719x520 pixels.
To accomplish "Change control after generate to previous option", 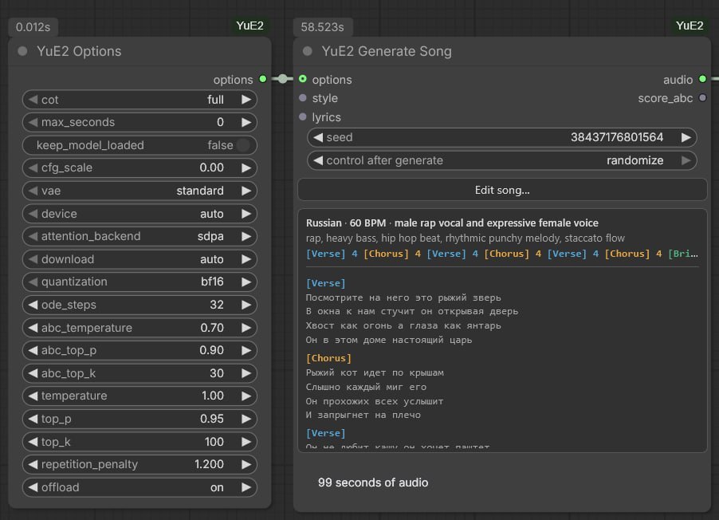I will click(318, 160).
